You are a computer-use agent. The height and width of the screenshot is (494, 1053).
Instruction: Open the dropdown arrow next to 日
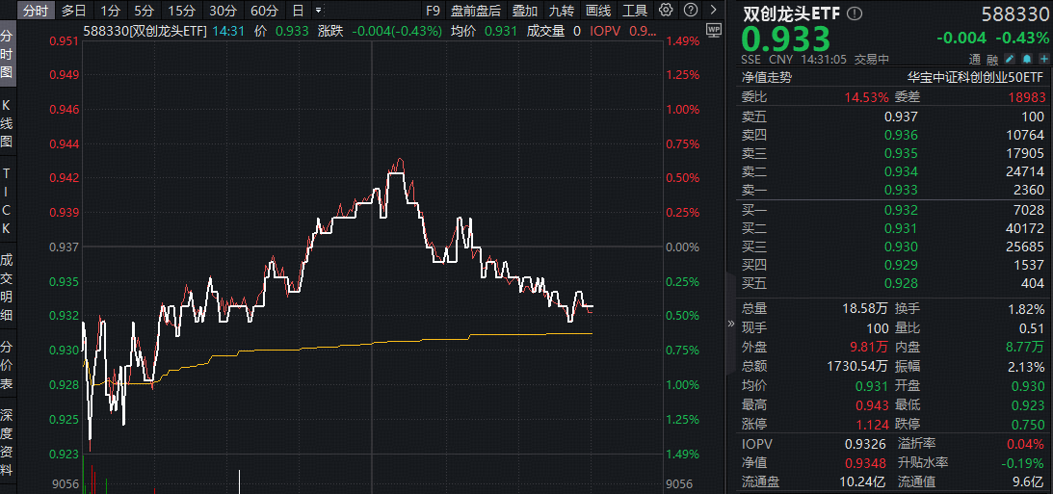320,11
